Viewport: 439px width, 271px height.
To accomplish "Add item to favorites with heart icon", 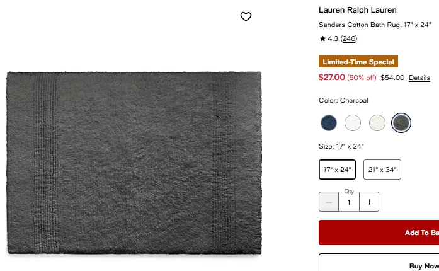I will click(246, 16).
